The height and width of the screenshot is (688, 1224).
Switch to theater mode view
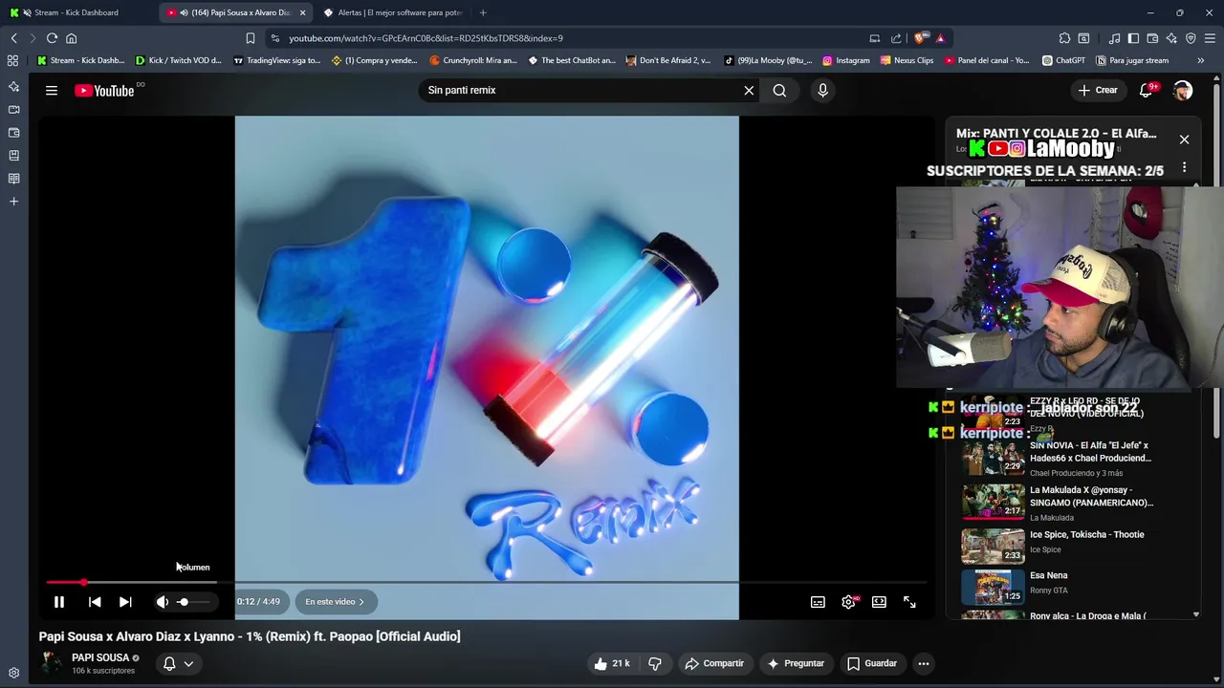pos(879,602)
